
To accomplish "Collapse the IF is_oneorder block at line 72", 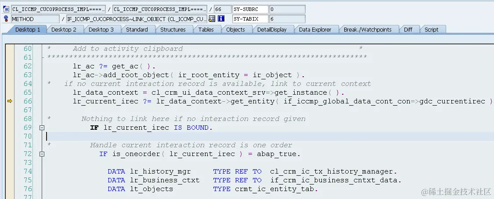I will point(42,154).
